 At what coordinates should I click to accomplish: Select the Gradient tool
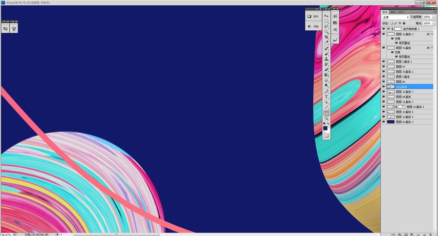coord(326,75)
